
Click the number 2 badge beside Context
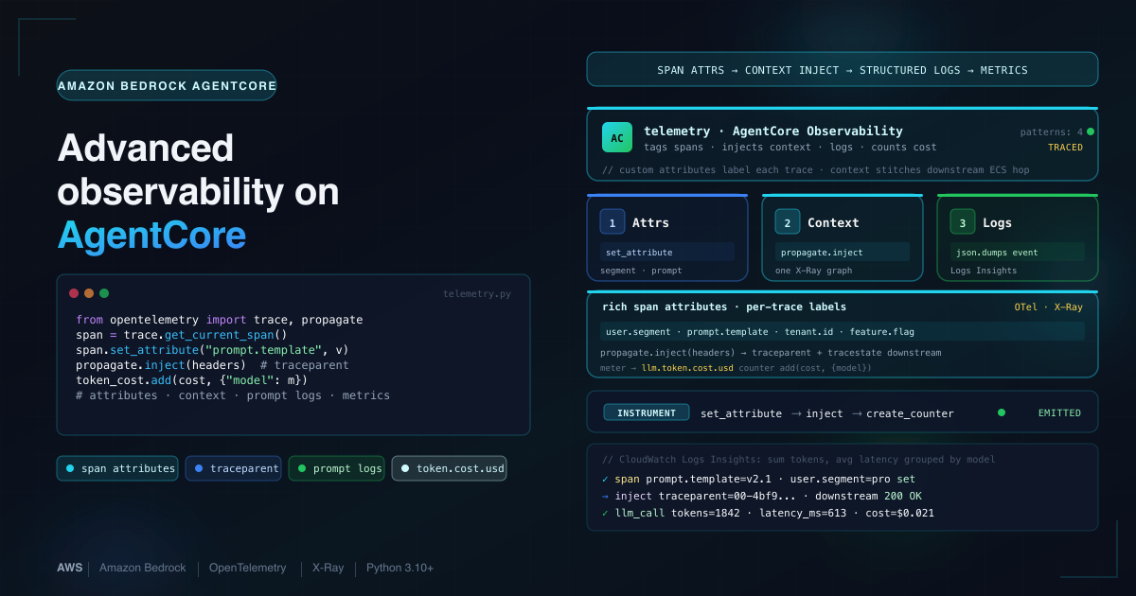tap(787, 222)
